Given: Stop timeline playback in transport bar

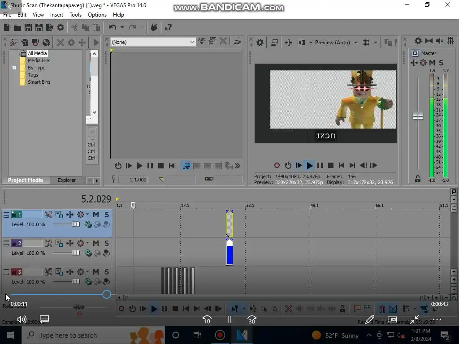Looking at the screenshot, I should [x=175, y=309].
